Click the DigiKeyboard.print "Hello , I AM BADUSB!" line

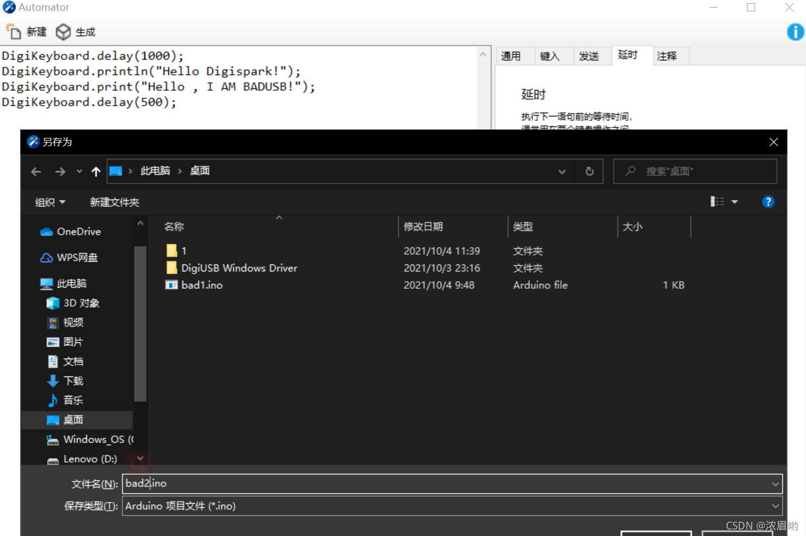tap(158, 87)
